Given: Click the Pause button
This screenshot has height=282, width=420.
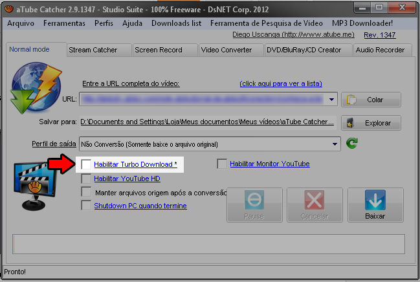Looking at the screenshot, I should (254, 205).
